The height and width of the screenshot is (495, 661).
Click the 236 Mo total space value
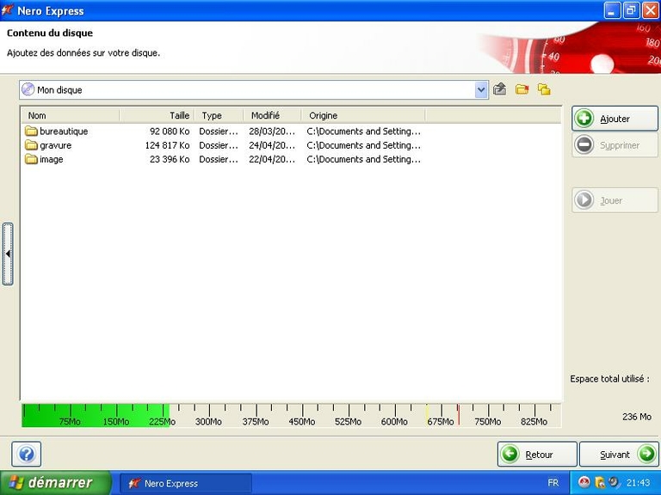[x=637, y=417]
